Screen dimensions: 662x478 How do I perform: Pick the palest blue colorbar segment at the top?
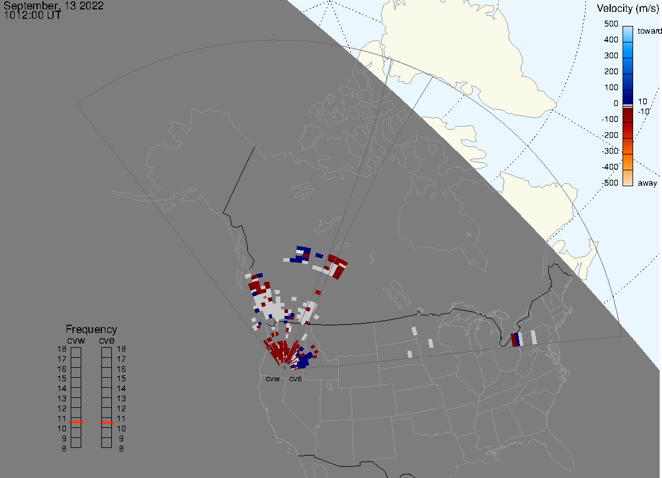point(628,34)
